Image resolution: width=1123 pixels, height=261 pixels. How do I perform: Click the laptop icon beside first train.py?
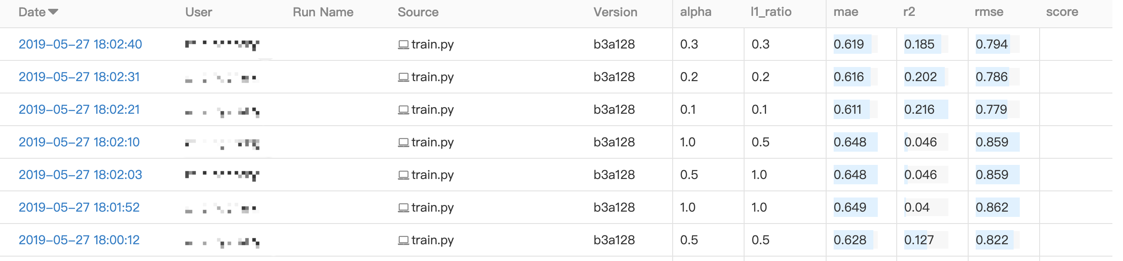[403, 45]
